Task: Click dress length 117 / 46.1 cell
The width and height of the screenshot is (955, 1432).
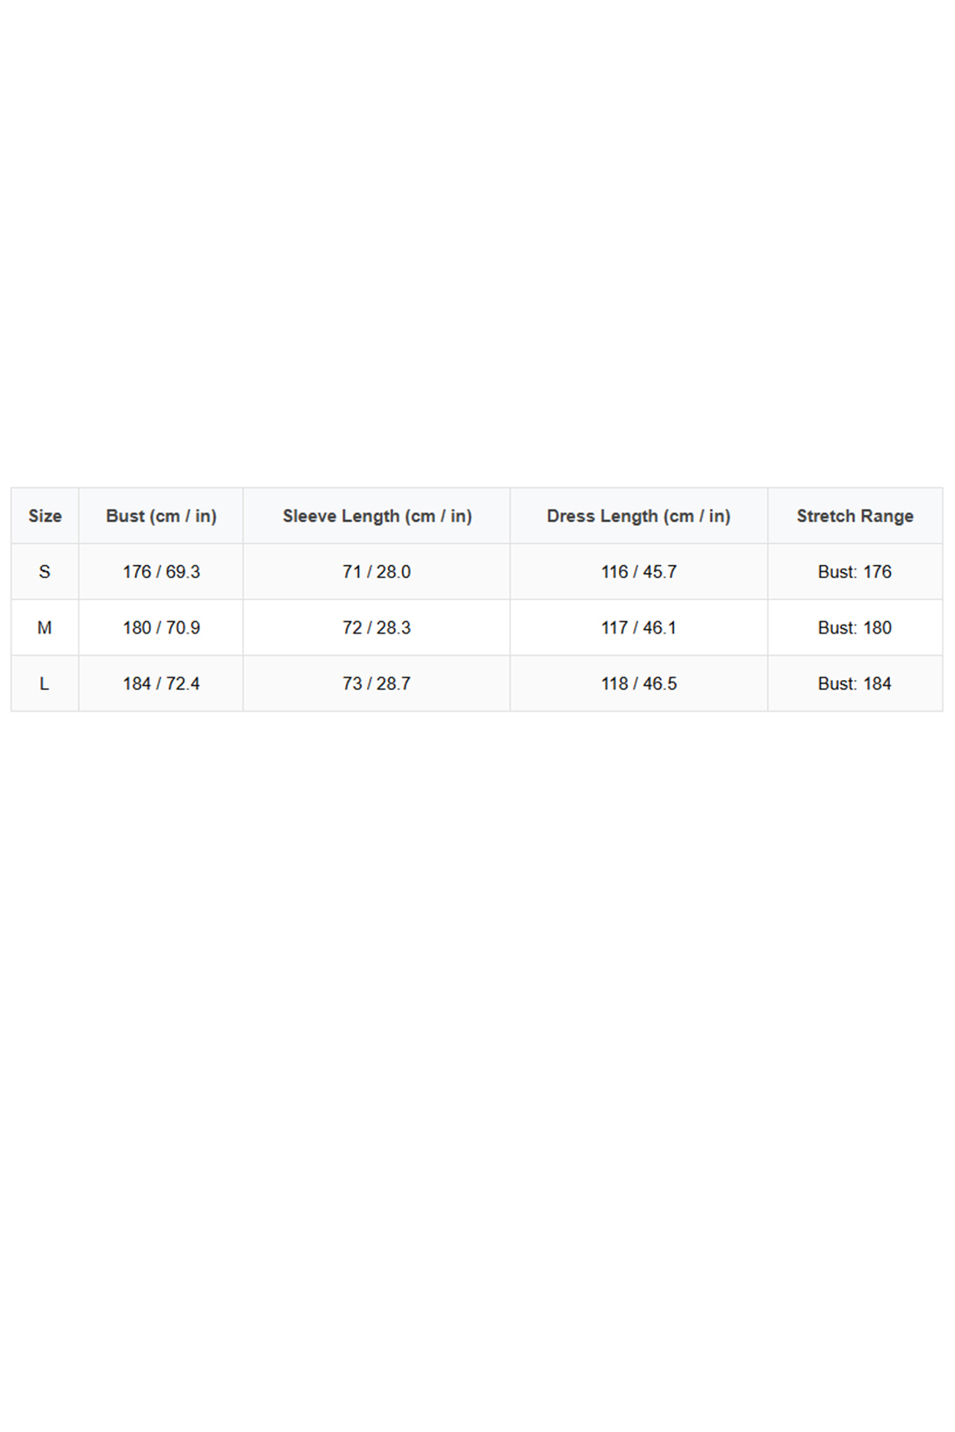Action: point(638,628)
